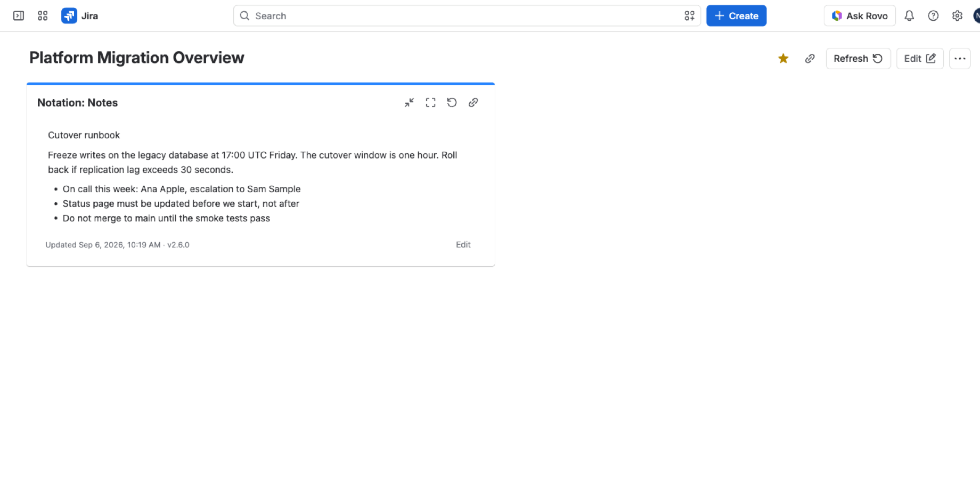
Task: Click the Search input field
Action: (467, 16)
